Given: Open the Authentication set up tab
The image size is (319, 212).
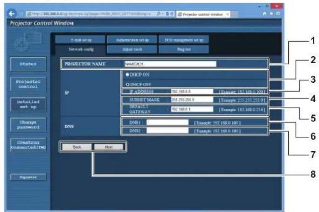Looking at the screenshot, I should [x=132, y=40].
